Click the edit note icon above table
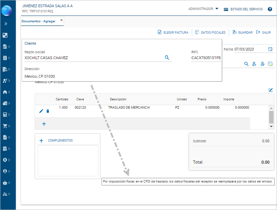The image size is (277, 210). click(271, 90)
